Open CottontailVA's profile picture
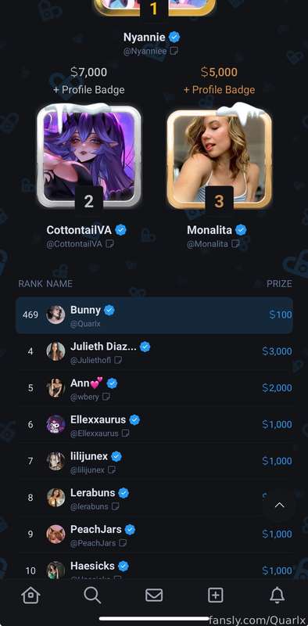Screen dimensions: 308x626 point(88,154)
